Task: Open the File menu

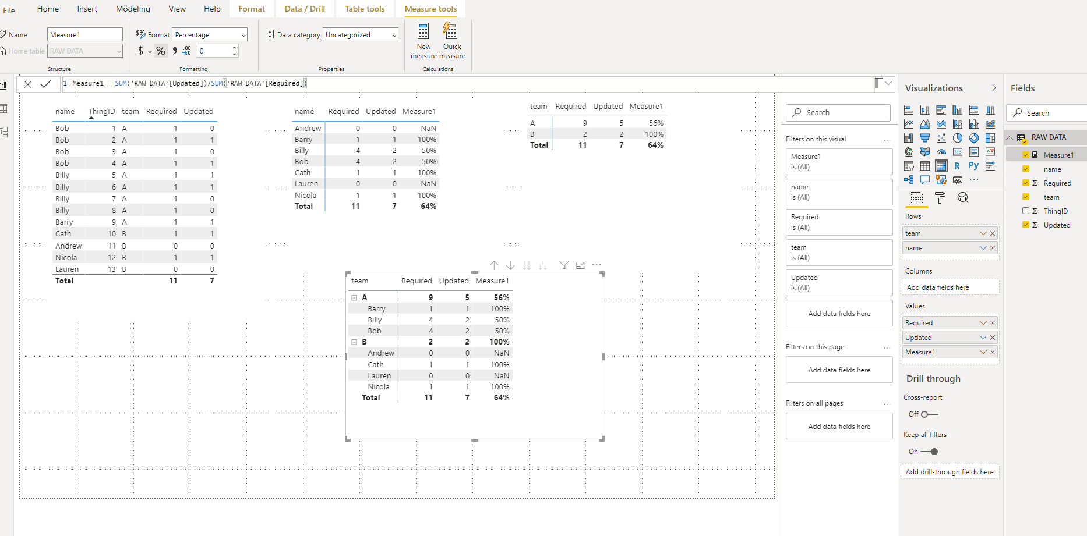Action: [x=9, y=10]
